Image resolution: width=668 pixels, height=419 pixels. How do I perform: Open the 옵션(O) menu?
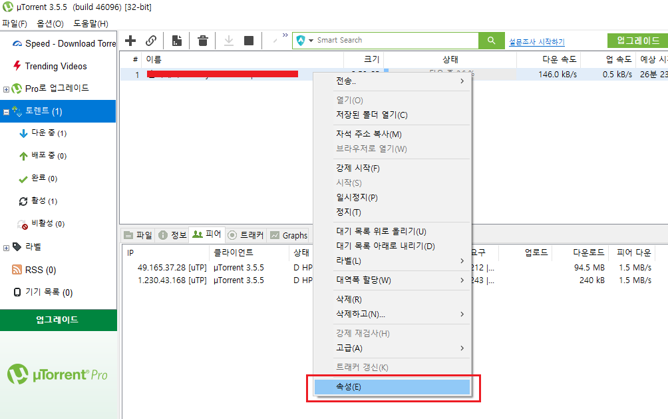tap(50, 23)
